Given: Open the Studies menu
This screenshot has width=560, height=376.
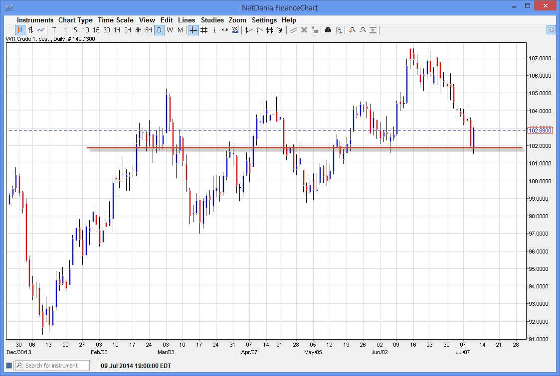Looking at the screenshot, I should pos(212,20).
